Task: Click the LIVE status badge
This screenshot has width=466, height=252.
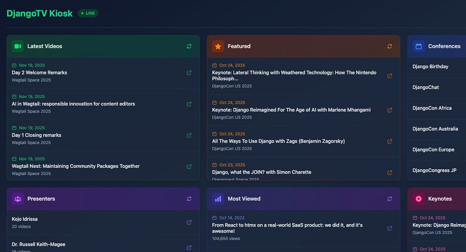Action: [88, 13]
